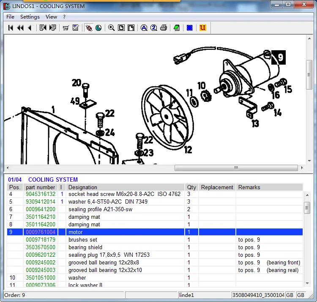Click the order checklist icon
Image resolution: width=317 pixels, height=302 pixels.
(76, 28)
